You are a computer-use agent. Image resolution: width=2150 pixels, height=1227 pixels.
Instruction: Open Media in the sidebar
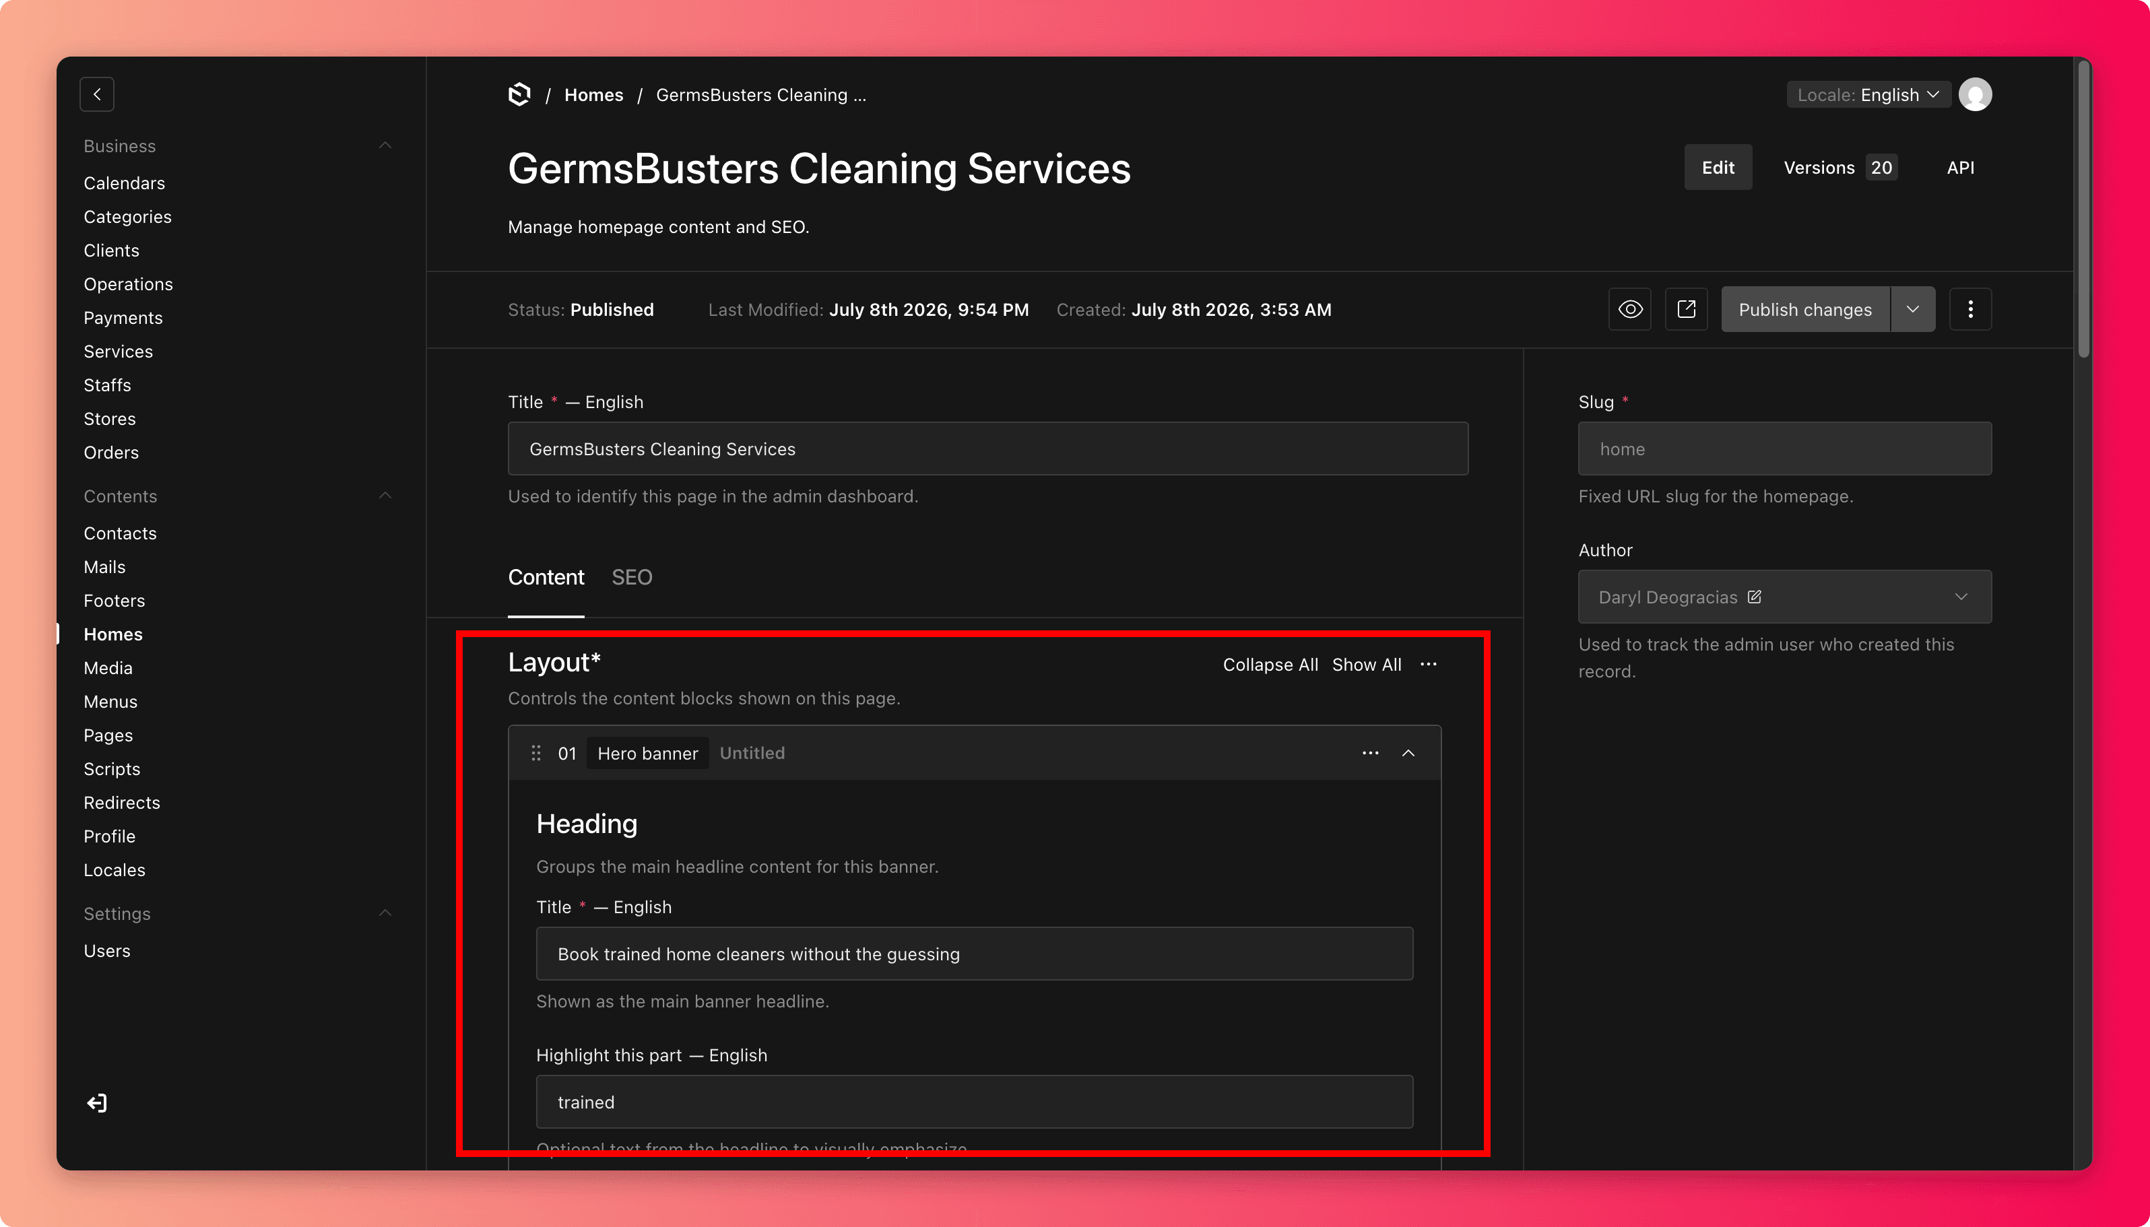(108, 668)
